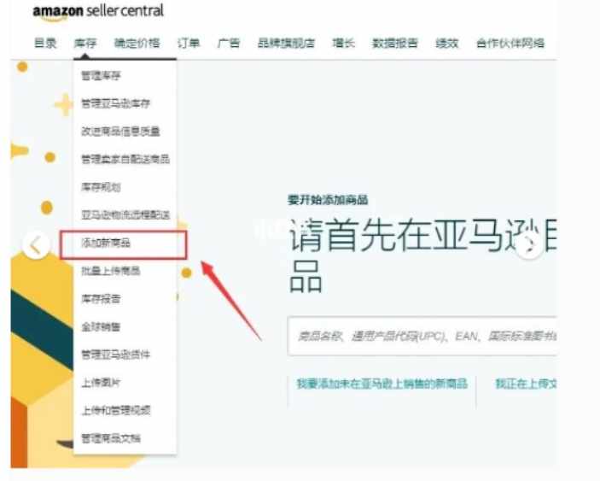
Task: Choose 管理卖家自配送商品 menu entry
Action: click(125, 159)
